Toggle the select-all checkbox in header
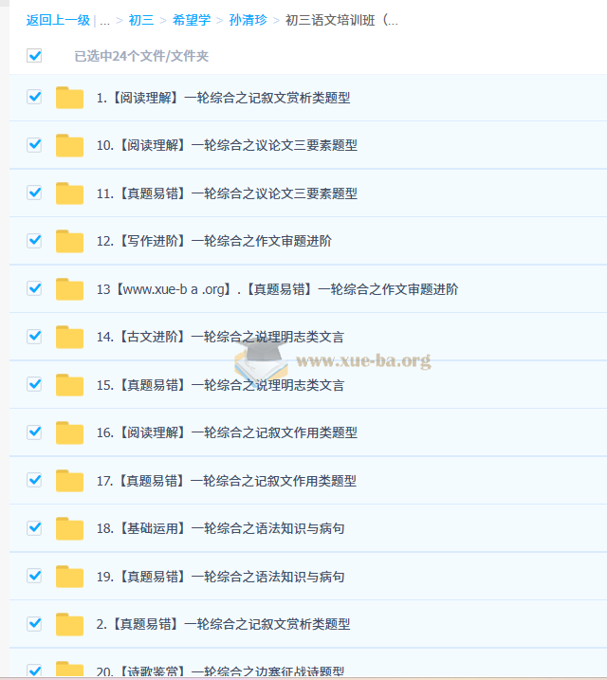Viewport: 607px width, 680px height. [x=35, y=56]
